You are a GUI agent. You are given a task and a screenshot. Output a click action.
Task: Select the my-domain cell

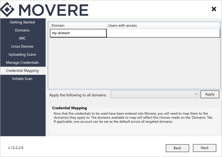(78, 33)
